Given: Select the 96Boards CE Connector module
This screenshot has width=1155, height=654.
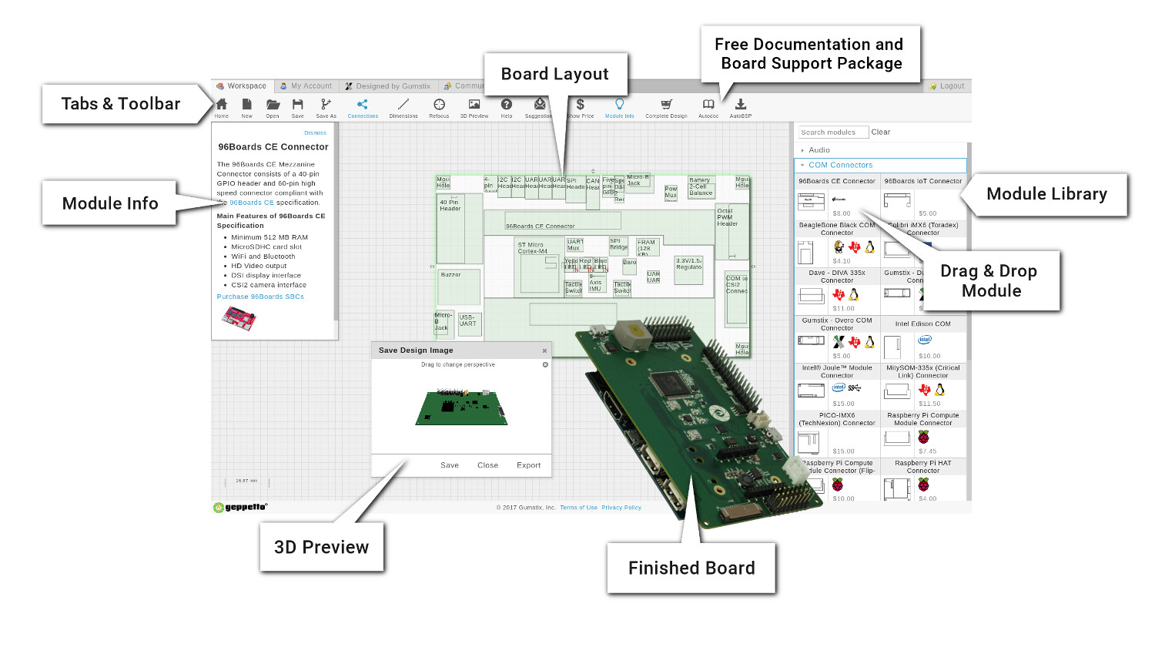Looking at the screenshot, I should [x=837, y=197].
